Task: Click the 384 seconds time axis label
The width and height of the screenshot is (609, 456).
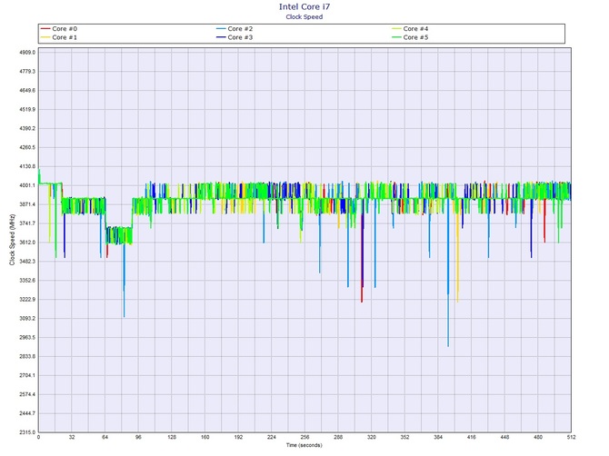Action: [438, 439]
